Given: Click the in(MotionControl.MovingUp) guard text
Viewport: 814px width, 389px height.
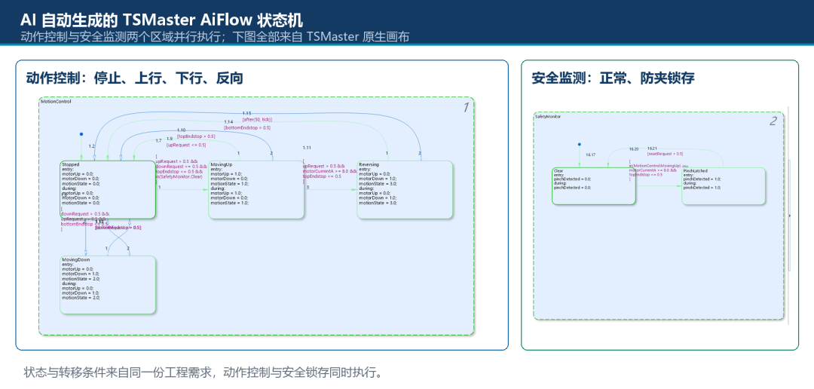Looking at the screenshot, I should [x=655, y=165].
